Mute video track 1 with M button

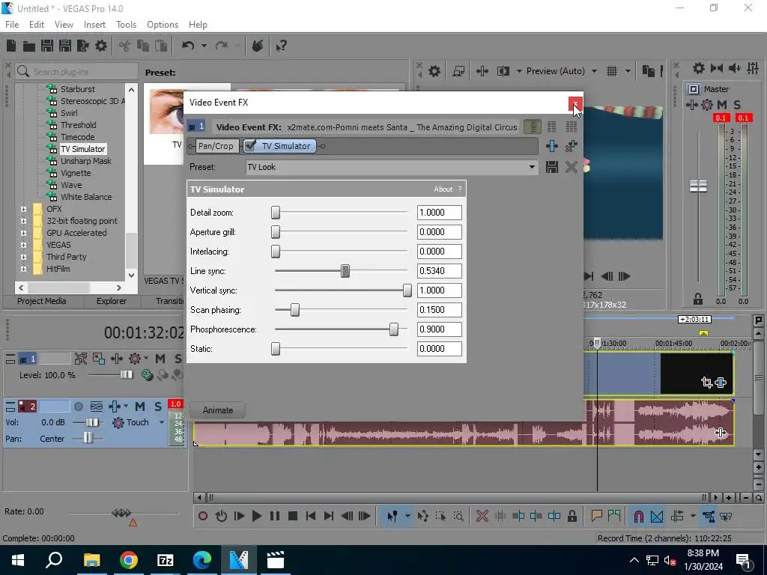(160, 359)
